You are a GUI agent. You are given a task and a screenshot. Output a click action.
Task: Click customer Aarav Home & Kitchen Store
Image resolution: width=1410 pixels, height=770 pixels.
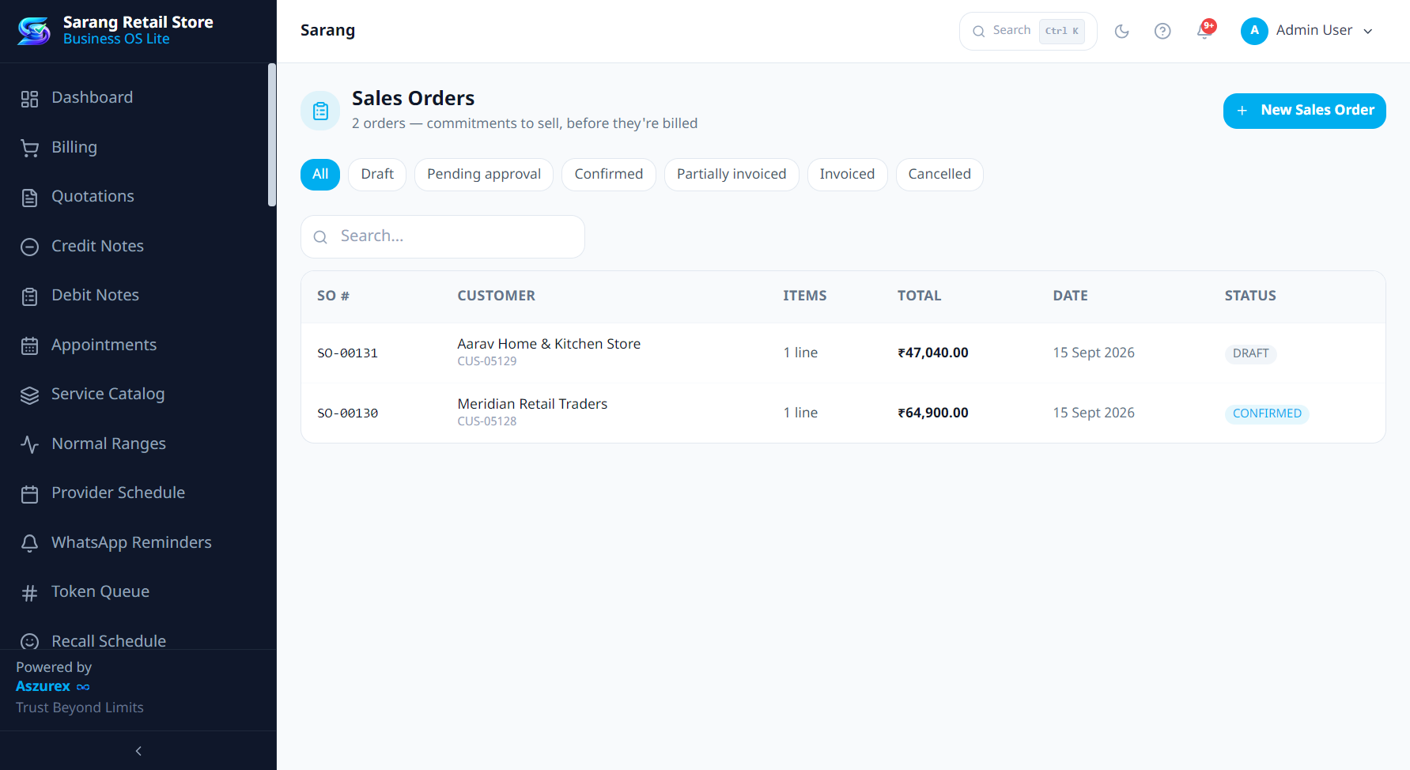pos(549,344)
